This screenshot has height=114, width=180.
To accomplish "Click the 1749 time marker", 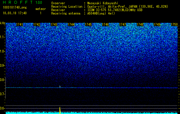I will (157, 25).
